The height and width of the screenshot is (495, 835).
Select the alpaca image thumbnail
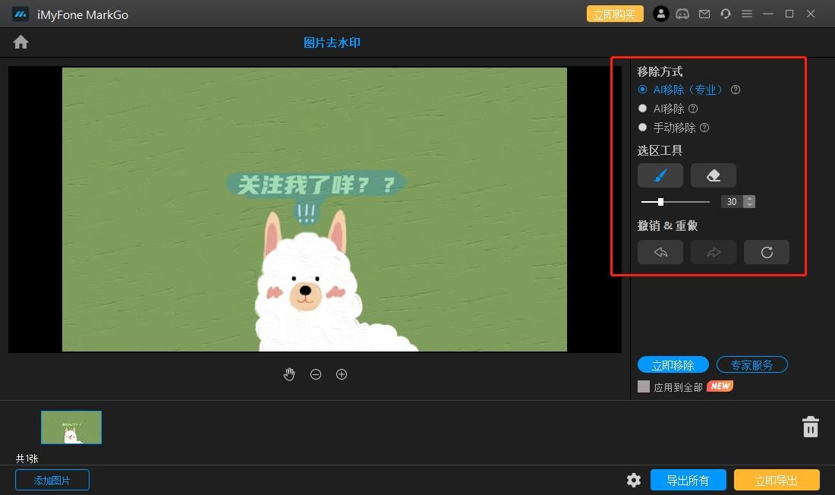click(71, 427)
